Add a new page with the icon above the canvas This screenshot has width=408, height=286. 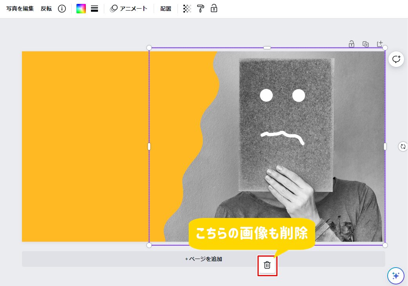(x=380, y=43)
